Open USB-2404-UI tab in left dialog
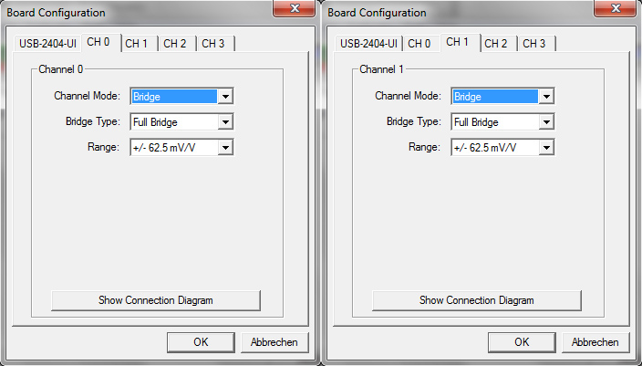Image resolution: width=642 pixels, height=366 pixels. tap(47, 44)
